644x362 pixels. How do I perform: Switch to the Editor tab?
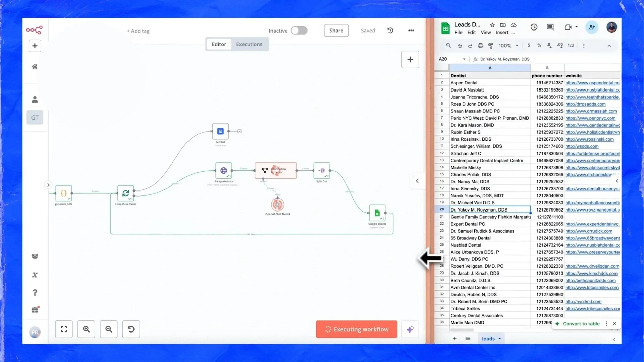(x=219, y=44)
